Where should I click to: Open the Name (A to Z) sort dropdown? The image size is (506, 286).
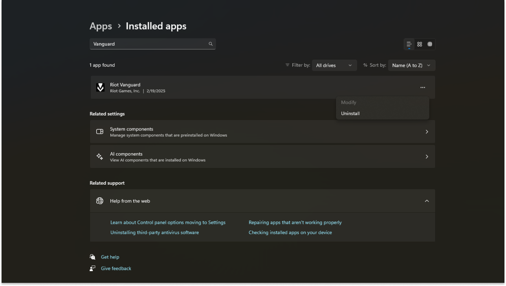click(x=411, y=65)
